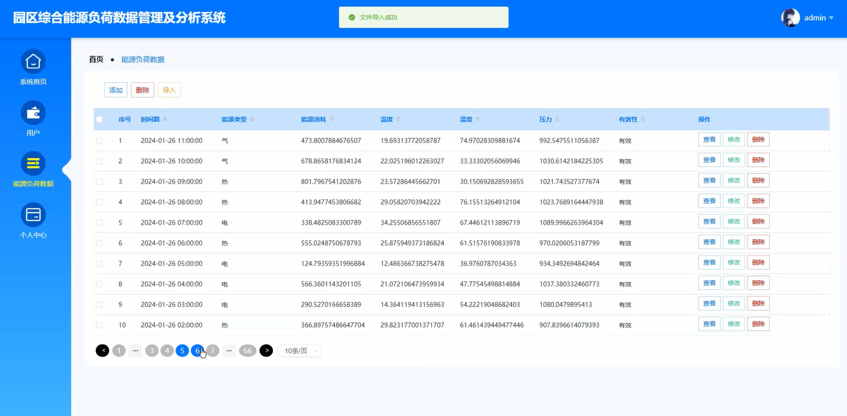Click the 序号 column header
The height and width of the screenshot is (416, 847).
tap(125, 120)
